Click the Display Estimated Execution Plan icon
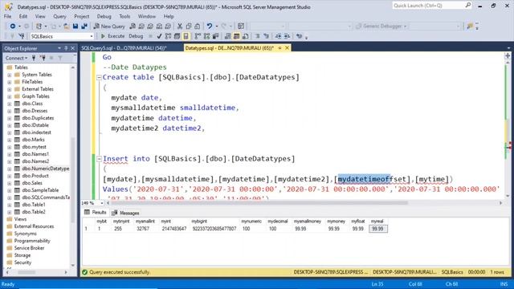Image resolution: width=514 pixels, height=289 pixels. coord(168,36)
